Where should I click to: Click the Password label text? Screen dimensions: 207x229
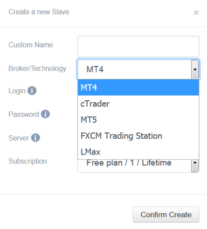(24, 115)
